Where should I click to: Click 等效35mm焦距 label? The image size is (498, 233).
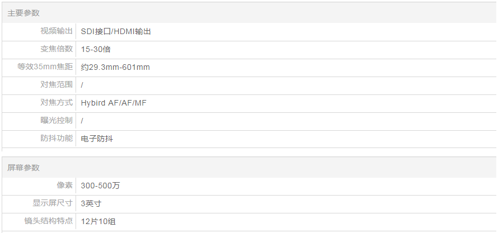(x=45, y=67)
